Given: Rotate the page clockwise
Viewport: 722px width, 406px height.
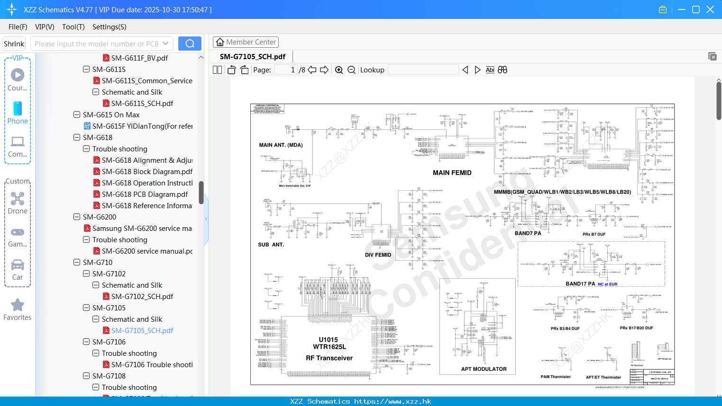Looking at the screenshot, I should 244,70.
